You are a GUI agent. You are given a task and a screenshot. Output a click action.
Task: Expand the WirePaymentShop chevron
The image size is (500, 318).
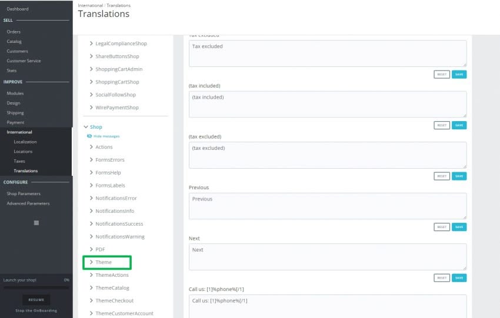[x=91, y=108]
